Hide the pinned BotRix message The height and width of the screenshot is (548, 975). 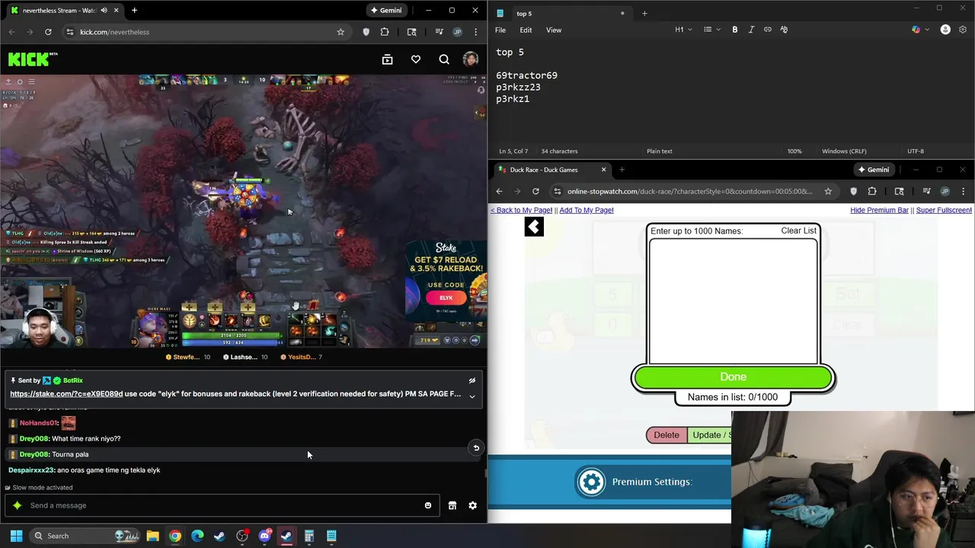472,381
